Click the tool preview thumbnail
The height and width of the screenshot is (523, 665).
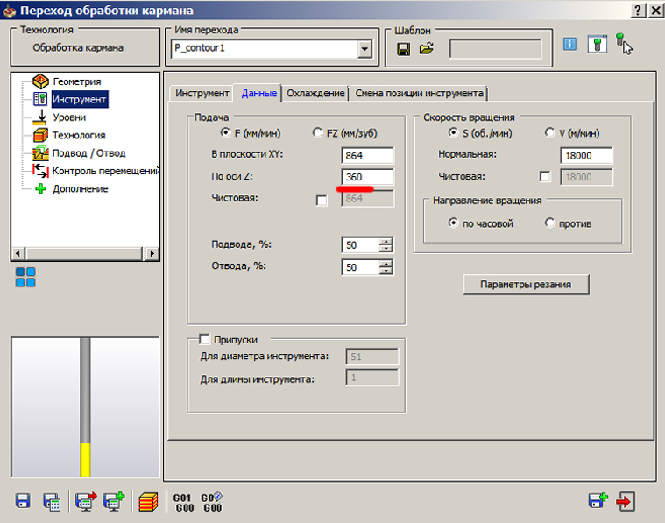pyautogui.click(x=85, y=406)
